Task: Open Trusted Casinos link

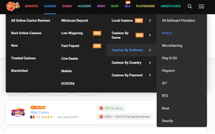Action: pos(23,58)
